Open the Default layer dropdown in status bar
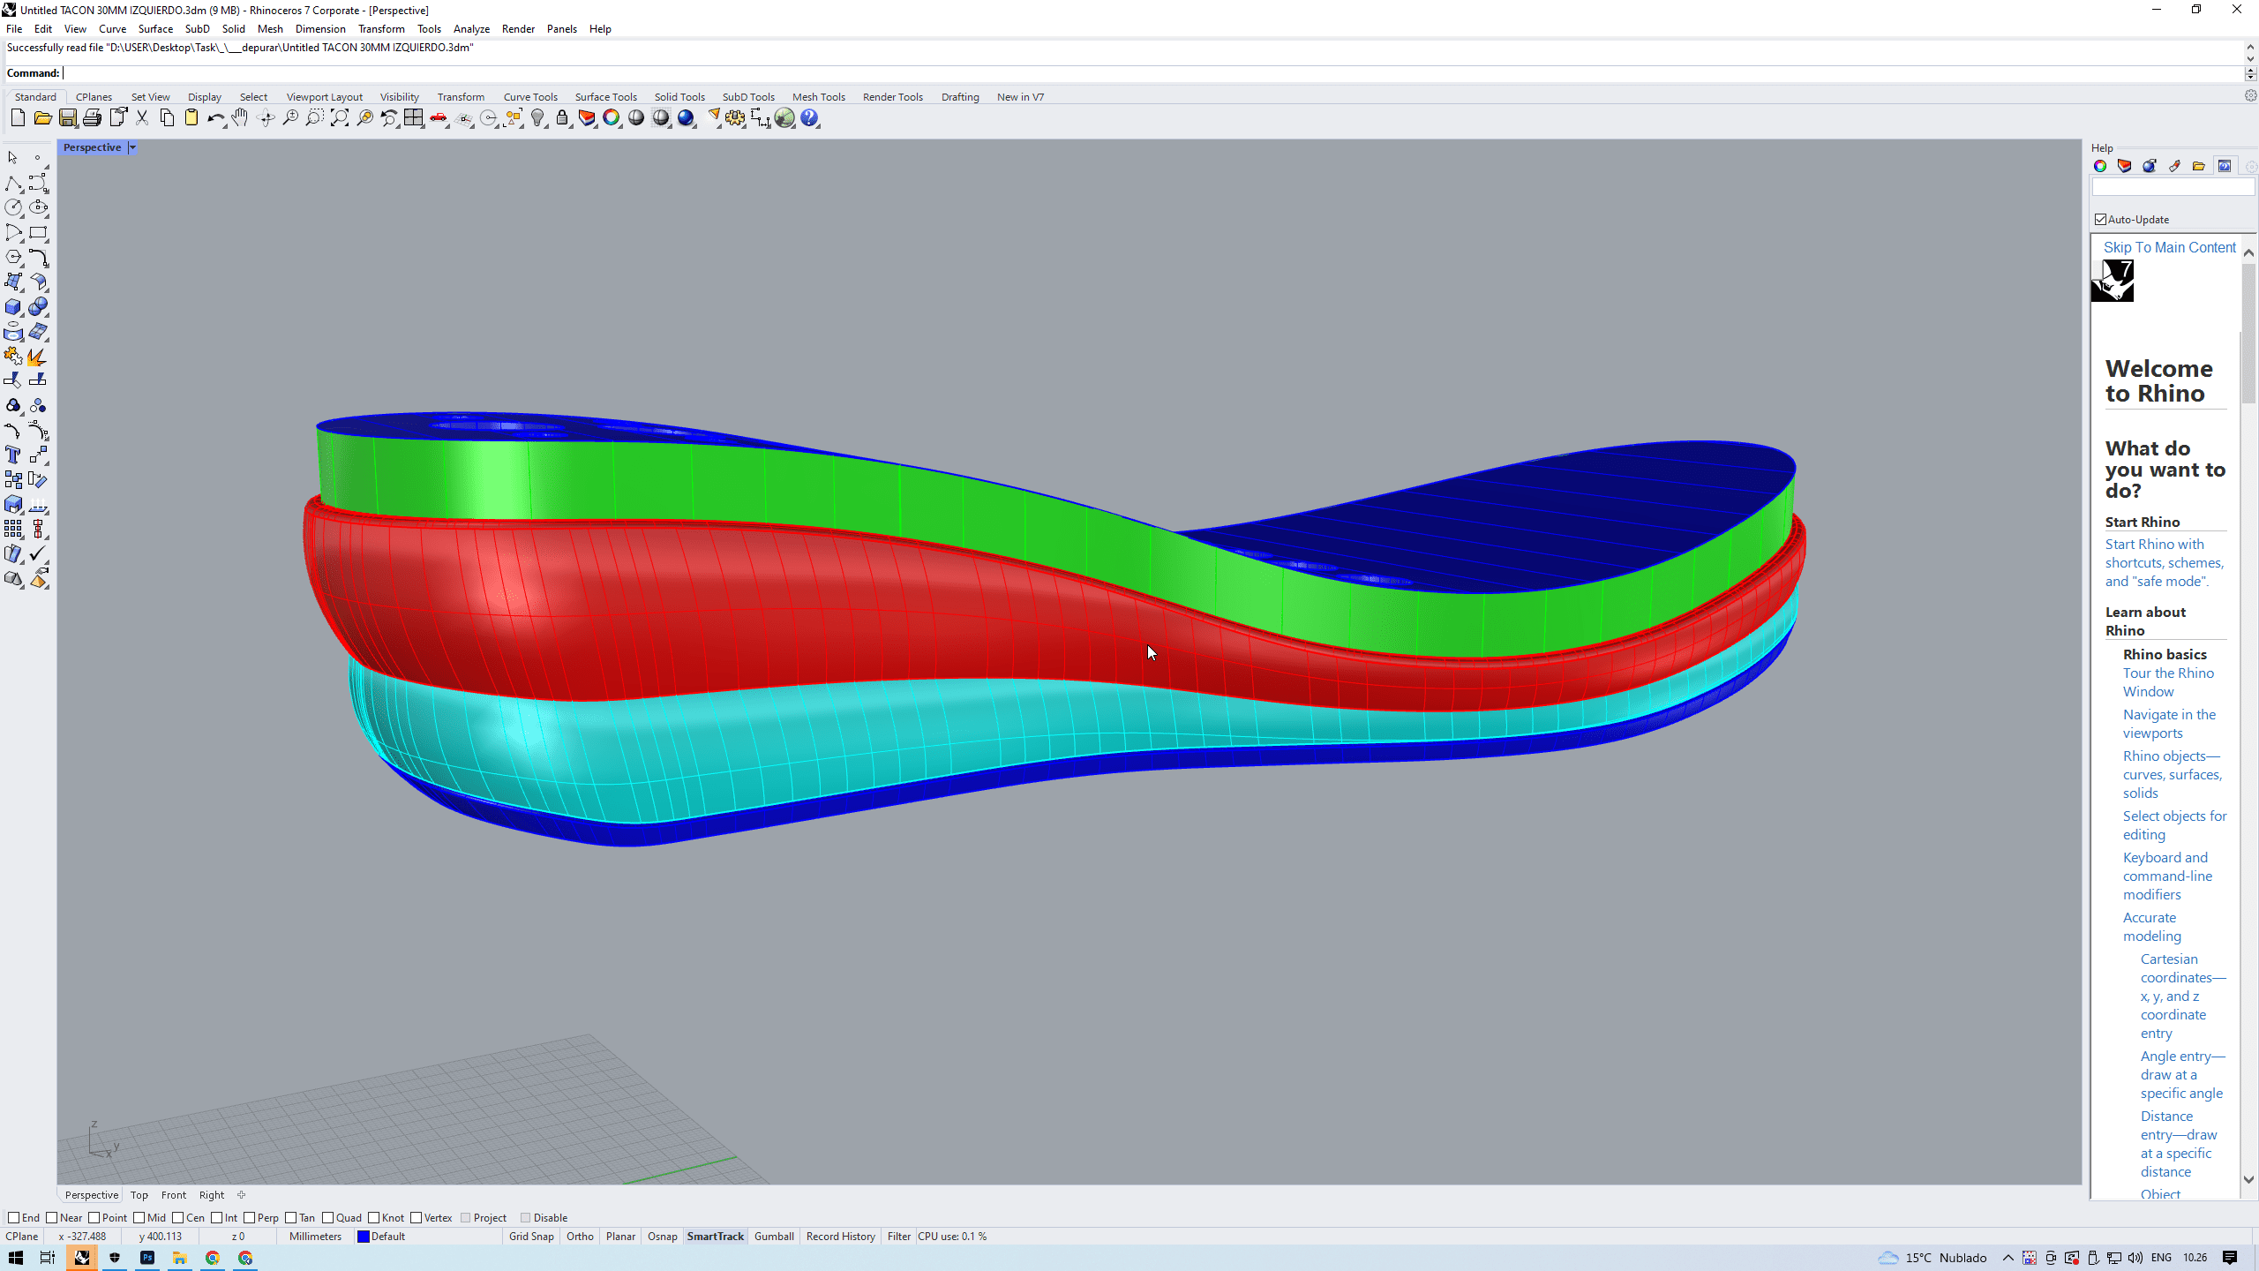Screen dimensions: 2259x1271 coord(388,1237)
